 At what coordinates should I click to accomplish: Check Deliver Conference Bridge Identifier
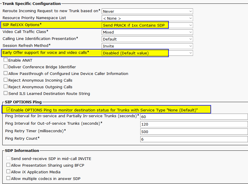click(x=5, y=67)
